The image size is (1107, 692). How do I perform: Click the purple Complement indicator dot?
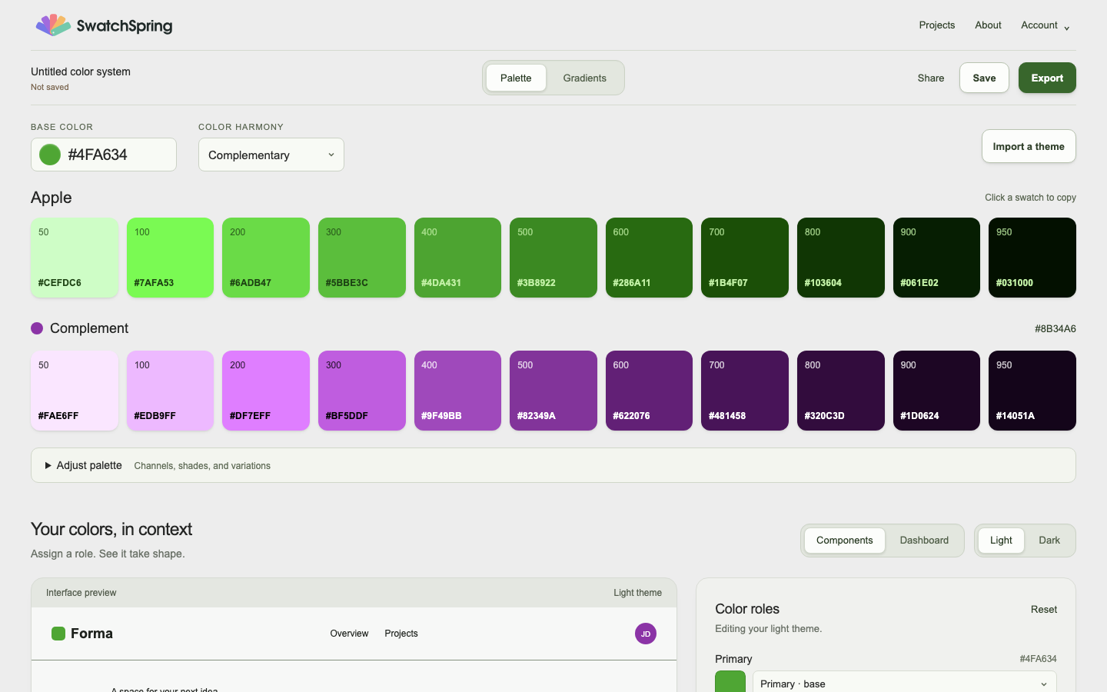pos(37,328)
